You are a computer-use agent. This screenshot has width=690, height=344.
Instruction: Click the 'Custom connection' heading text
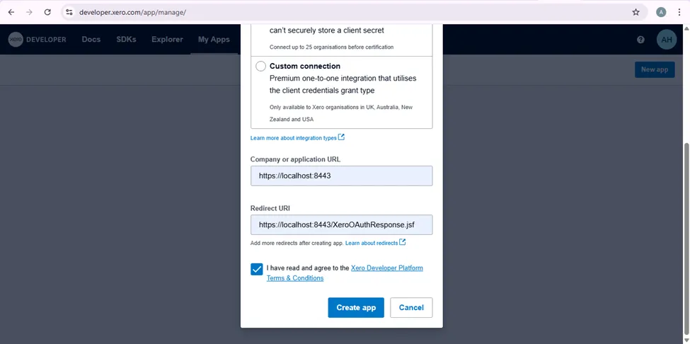pos(305,66)
